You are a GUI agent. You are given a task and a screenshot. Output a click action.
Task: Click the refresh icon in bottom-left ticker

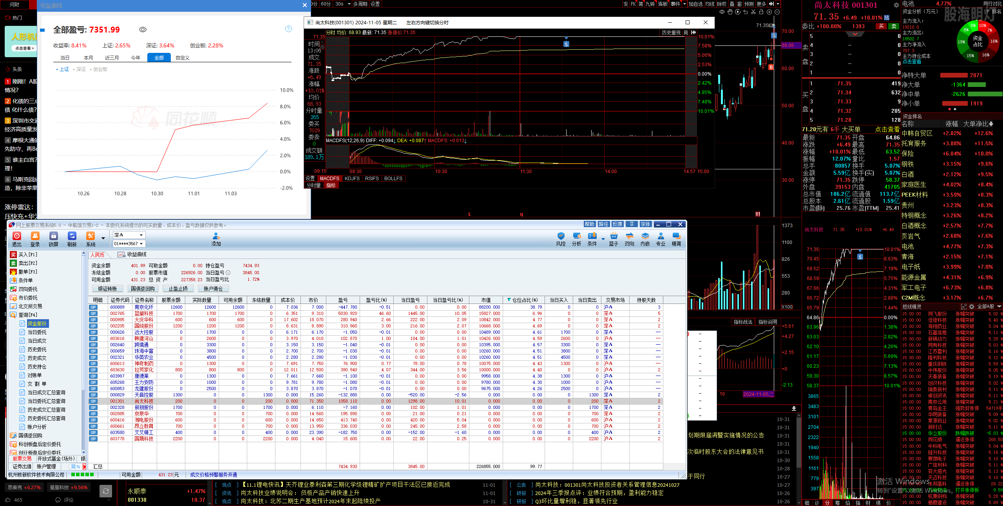(x=105, y=491)
